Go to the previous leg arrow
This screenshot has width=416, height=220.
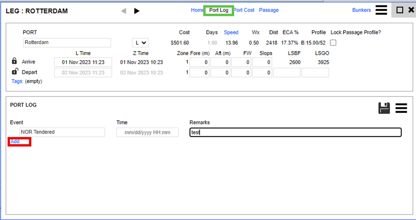[123, 11]
